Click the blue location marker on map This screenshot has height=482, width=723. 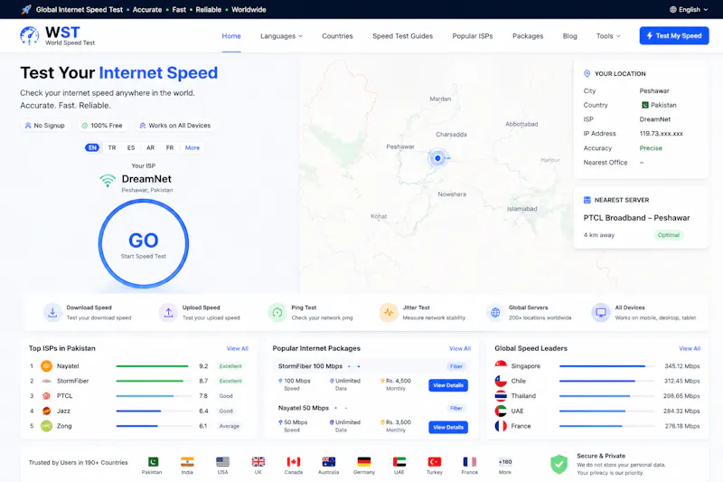pos(437,158)
